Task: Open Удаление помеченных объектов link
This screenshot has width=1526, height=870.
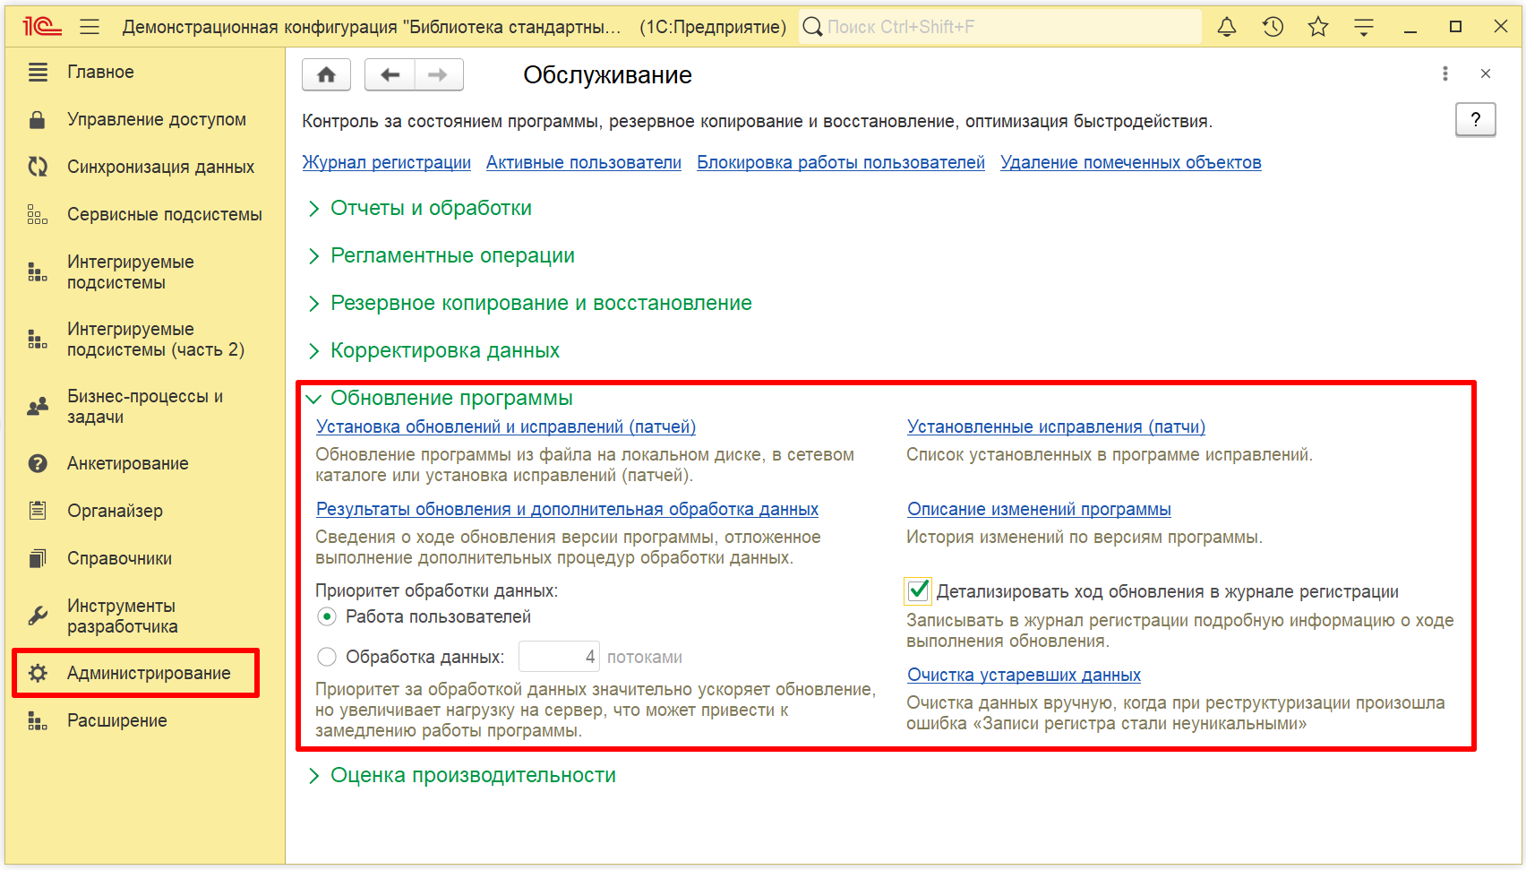Action: 1131,162
